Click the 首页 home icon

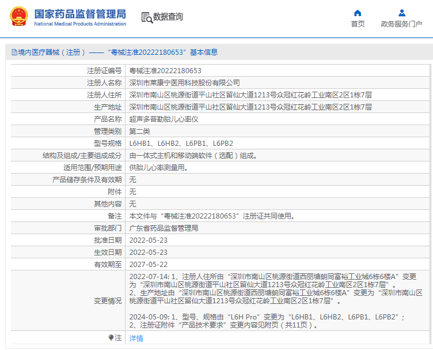(358, 13)
